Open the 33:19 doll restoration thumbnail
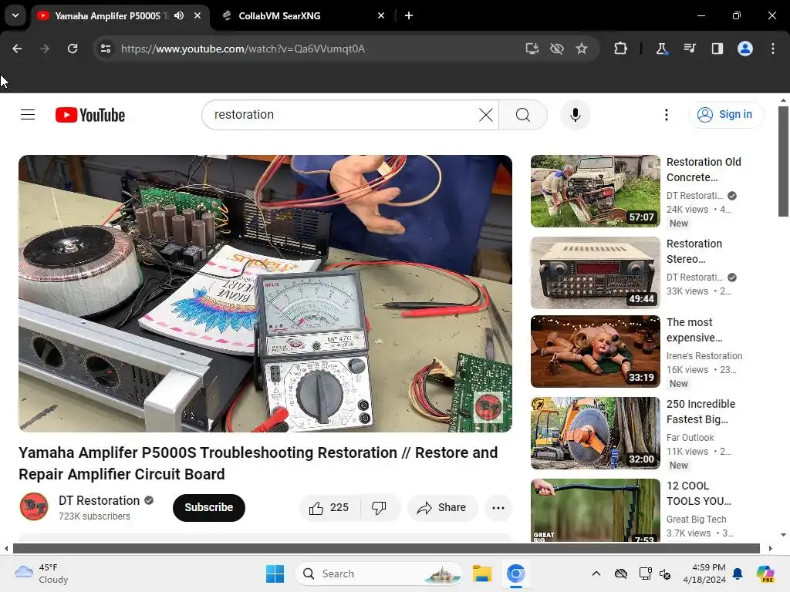The width and height of the screenshot is (790, 592). point(595,351)
